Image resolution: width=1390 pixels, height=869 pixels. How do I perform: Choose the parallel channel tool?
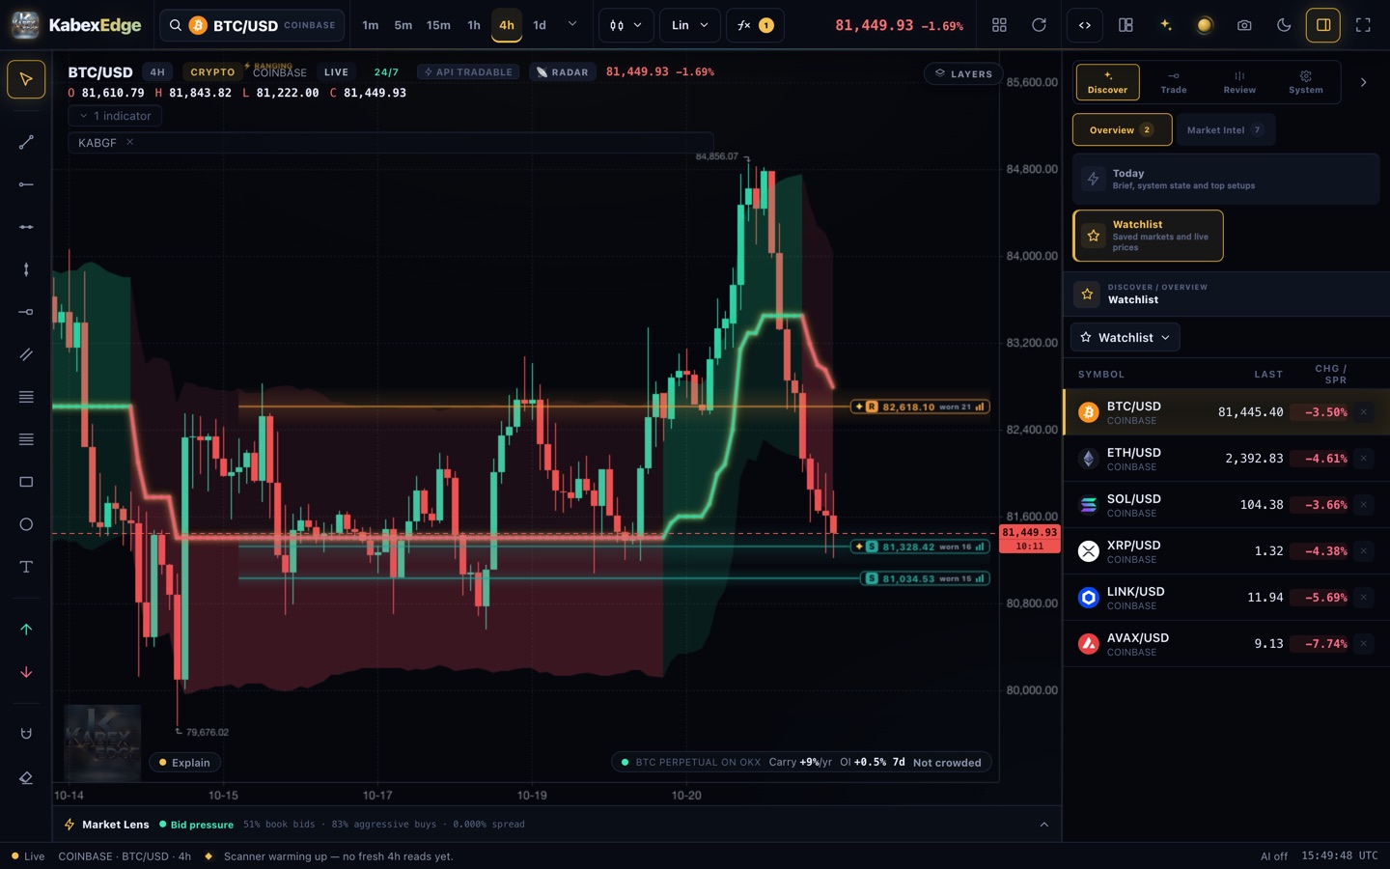(x=26, y=354)
